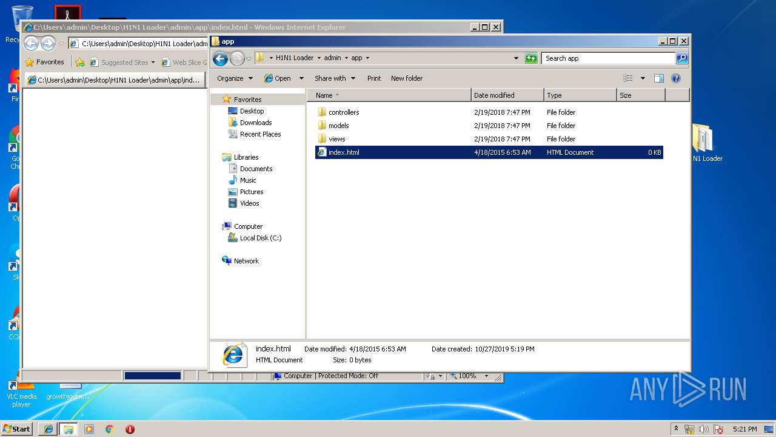This screenshot has height=437, width=776.
Task: Select the index.html file row
Action: tap(489, 152)
